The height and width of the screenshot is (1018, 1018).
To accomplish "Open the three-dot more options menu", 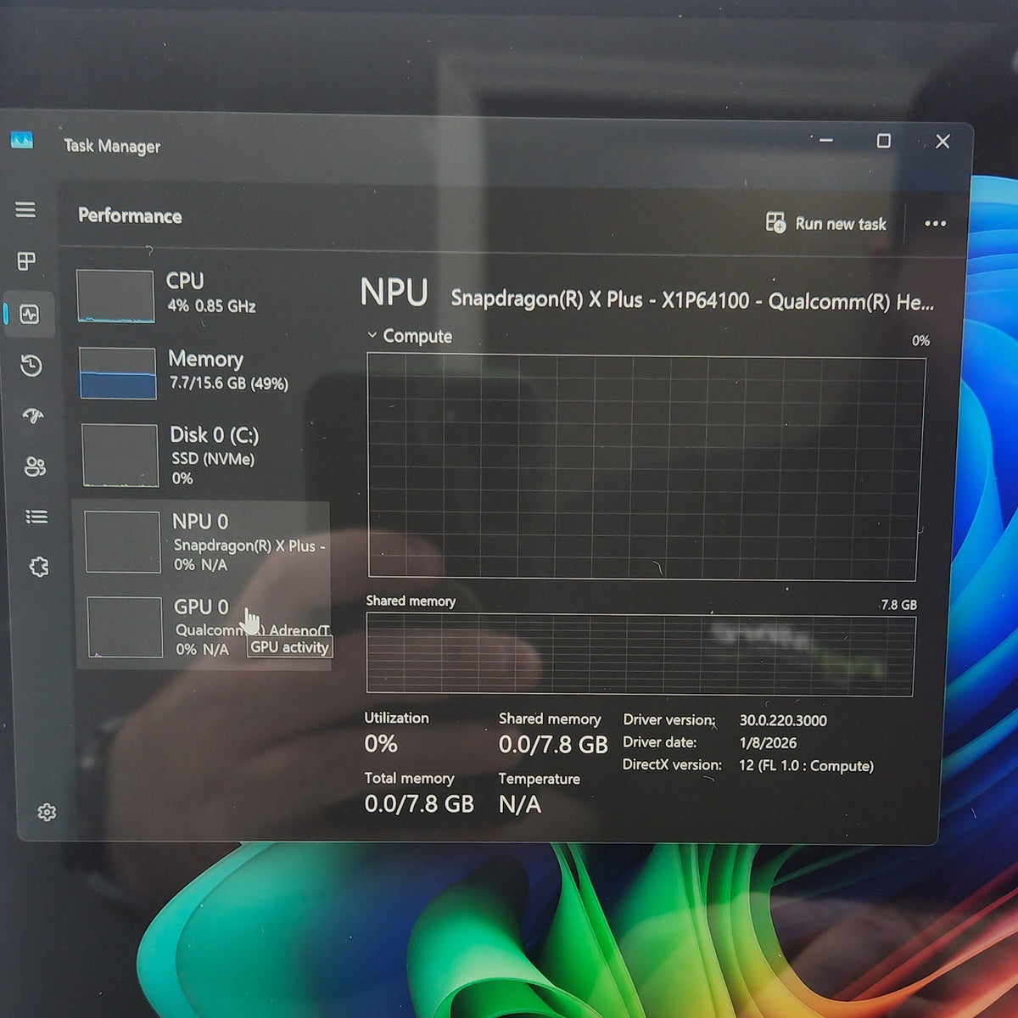I will pos(935,223).
